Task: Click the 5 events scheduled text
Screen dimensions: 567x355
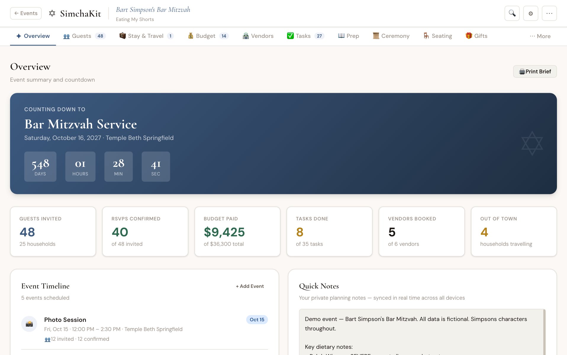Action: coord(45,298)
